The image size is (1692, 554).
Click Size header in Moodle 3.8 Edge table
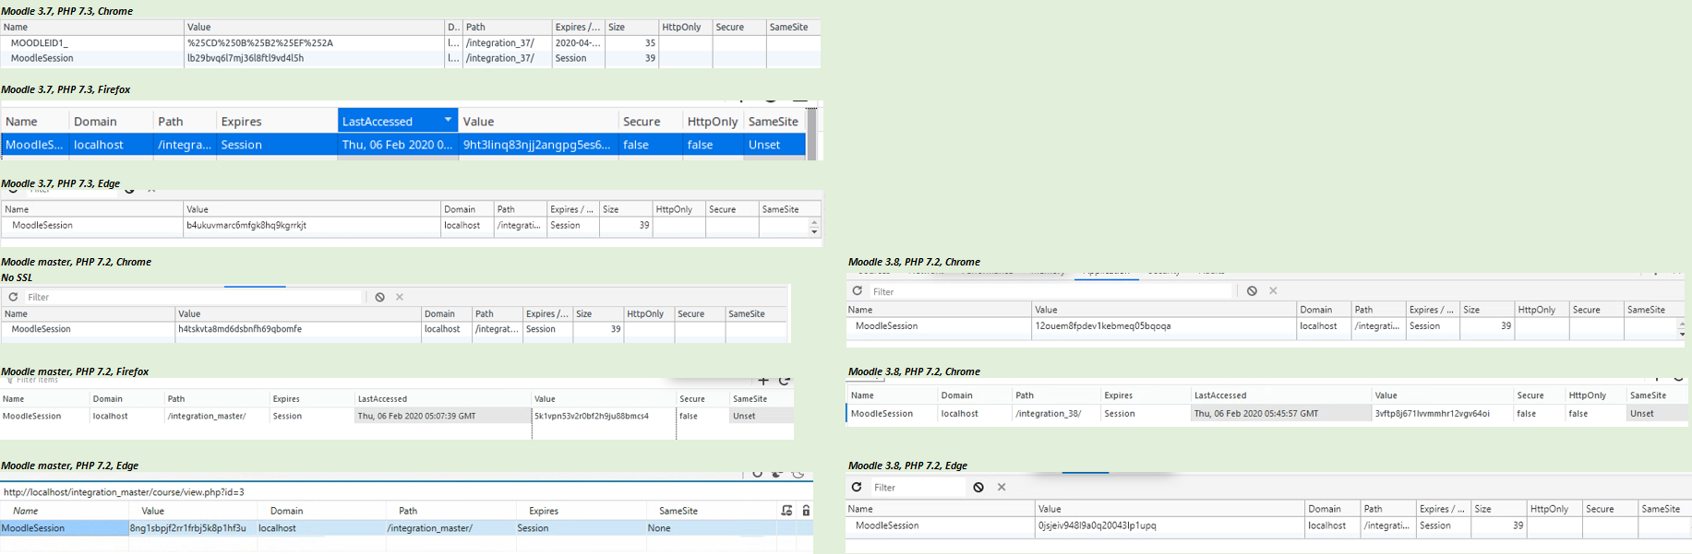(x=1498, y=508)
